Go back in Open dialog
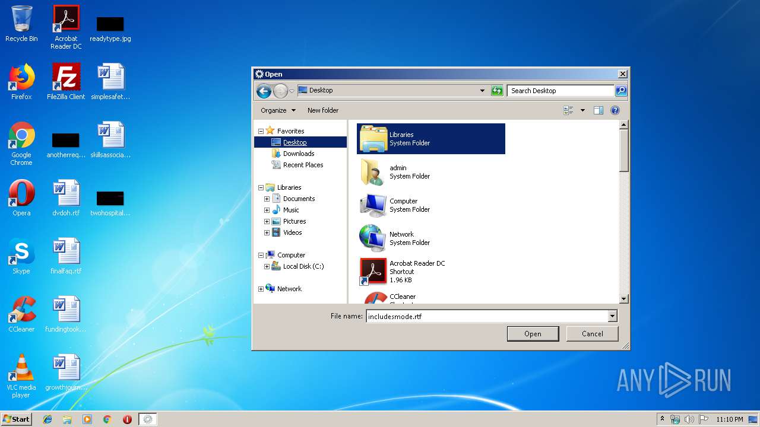 pos(264,91)
